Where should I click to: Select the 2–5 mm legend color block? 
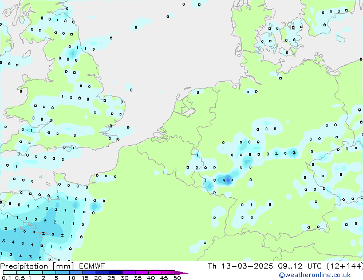(49, 273)
